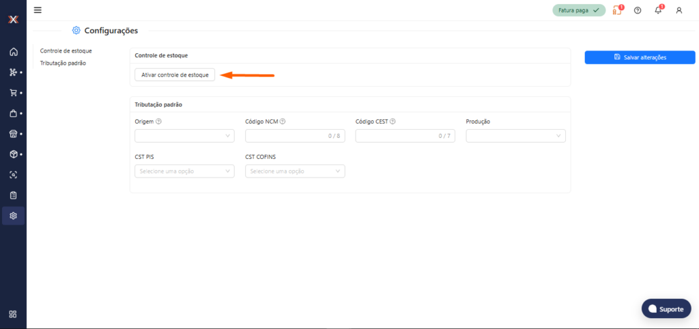
Task: Click the user profile icon
Action: pos(679,10)
